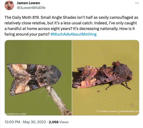View the 2,068 Views count
Viewport: 143px width, 128px height.
pos(59,122)
